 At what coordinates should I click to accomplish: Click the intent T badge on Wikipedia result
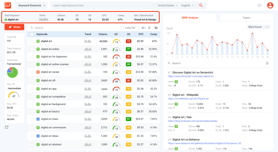176,104
